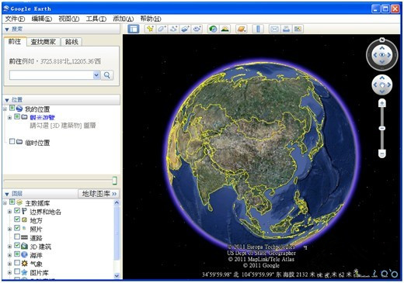Expand the 觀光游覽 tree node
404x283 pixels.
pos(9,118)
